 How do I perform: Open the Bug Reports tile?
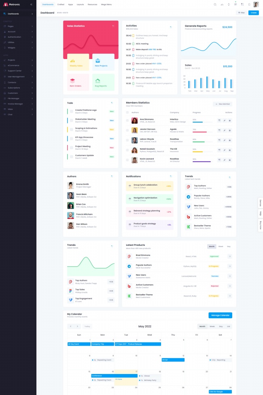[x=103, y=82]
